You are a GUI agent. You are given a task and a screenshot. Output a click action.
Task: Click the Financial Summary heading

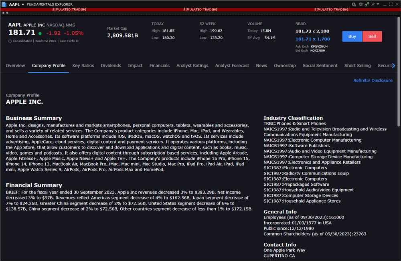(x=34, y=185)
